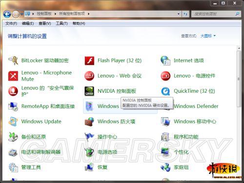Open the Internet options globe icon
This screenshot has height=183, width=244.
coord(165,61)
